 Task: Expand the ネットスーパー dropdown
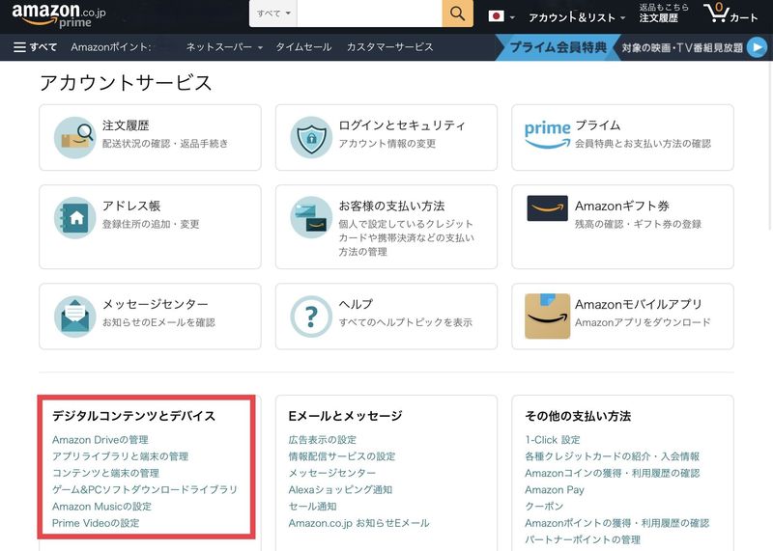224,47
